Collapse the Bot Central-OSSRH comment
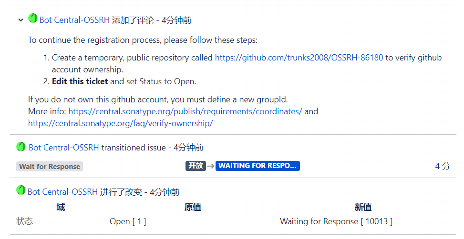The height and width of the screenshot is (239, 464). (21, 20)
